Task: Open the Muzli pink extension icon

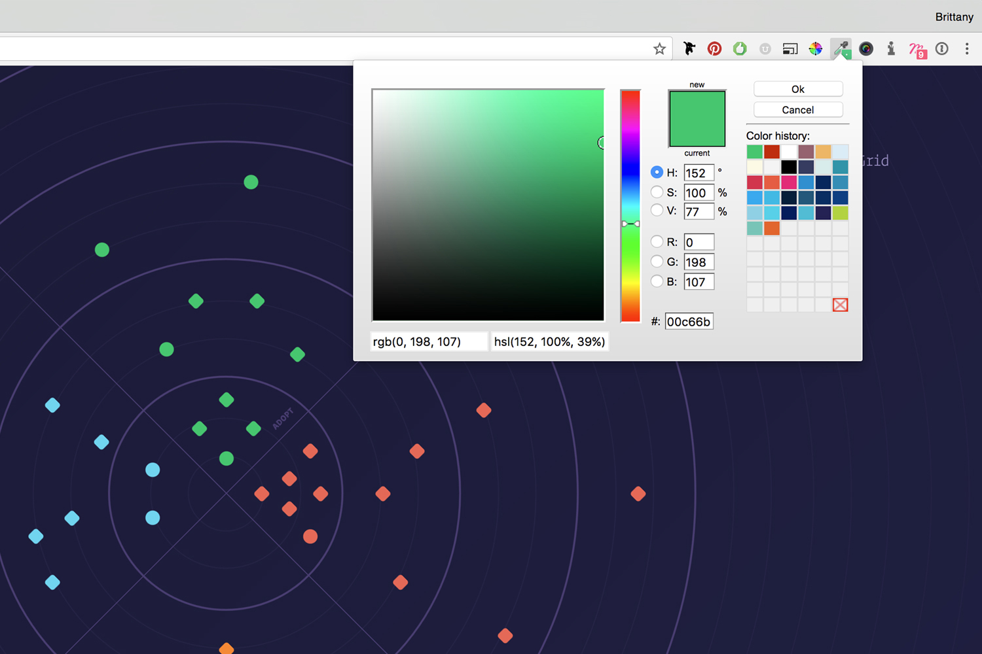Action: pyautogui.click(x=917, y=48)
